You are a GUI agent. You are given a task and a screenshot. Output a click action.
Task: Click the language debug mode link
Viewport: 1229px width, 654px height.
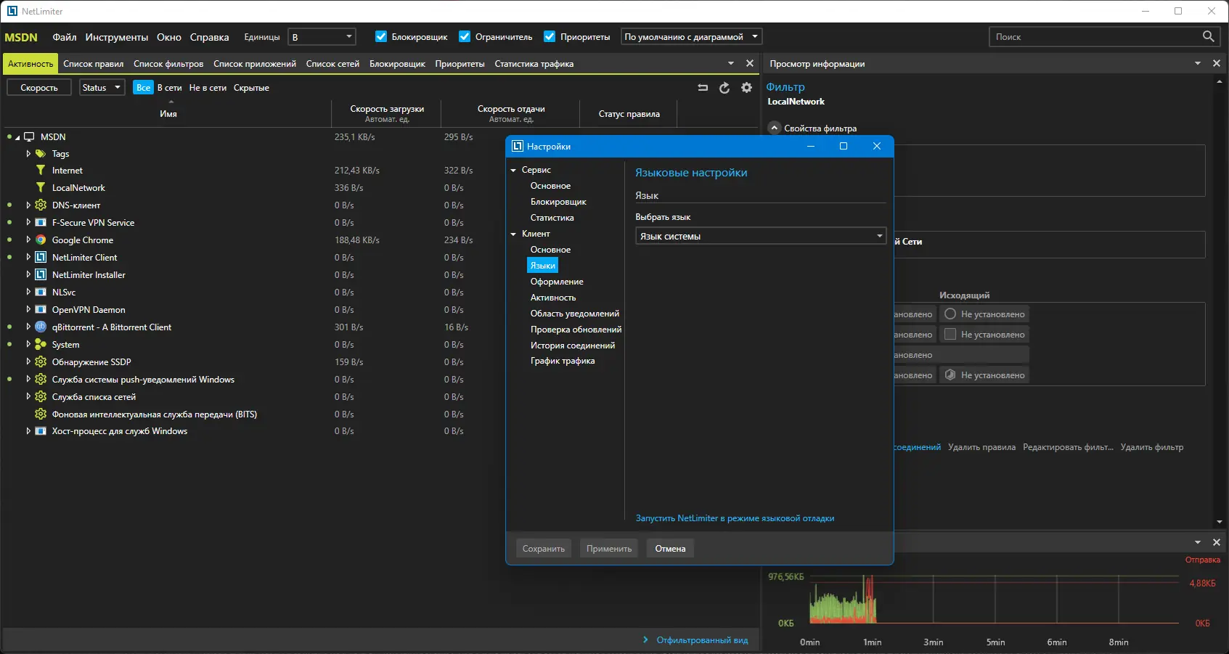point(735,518)
